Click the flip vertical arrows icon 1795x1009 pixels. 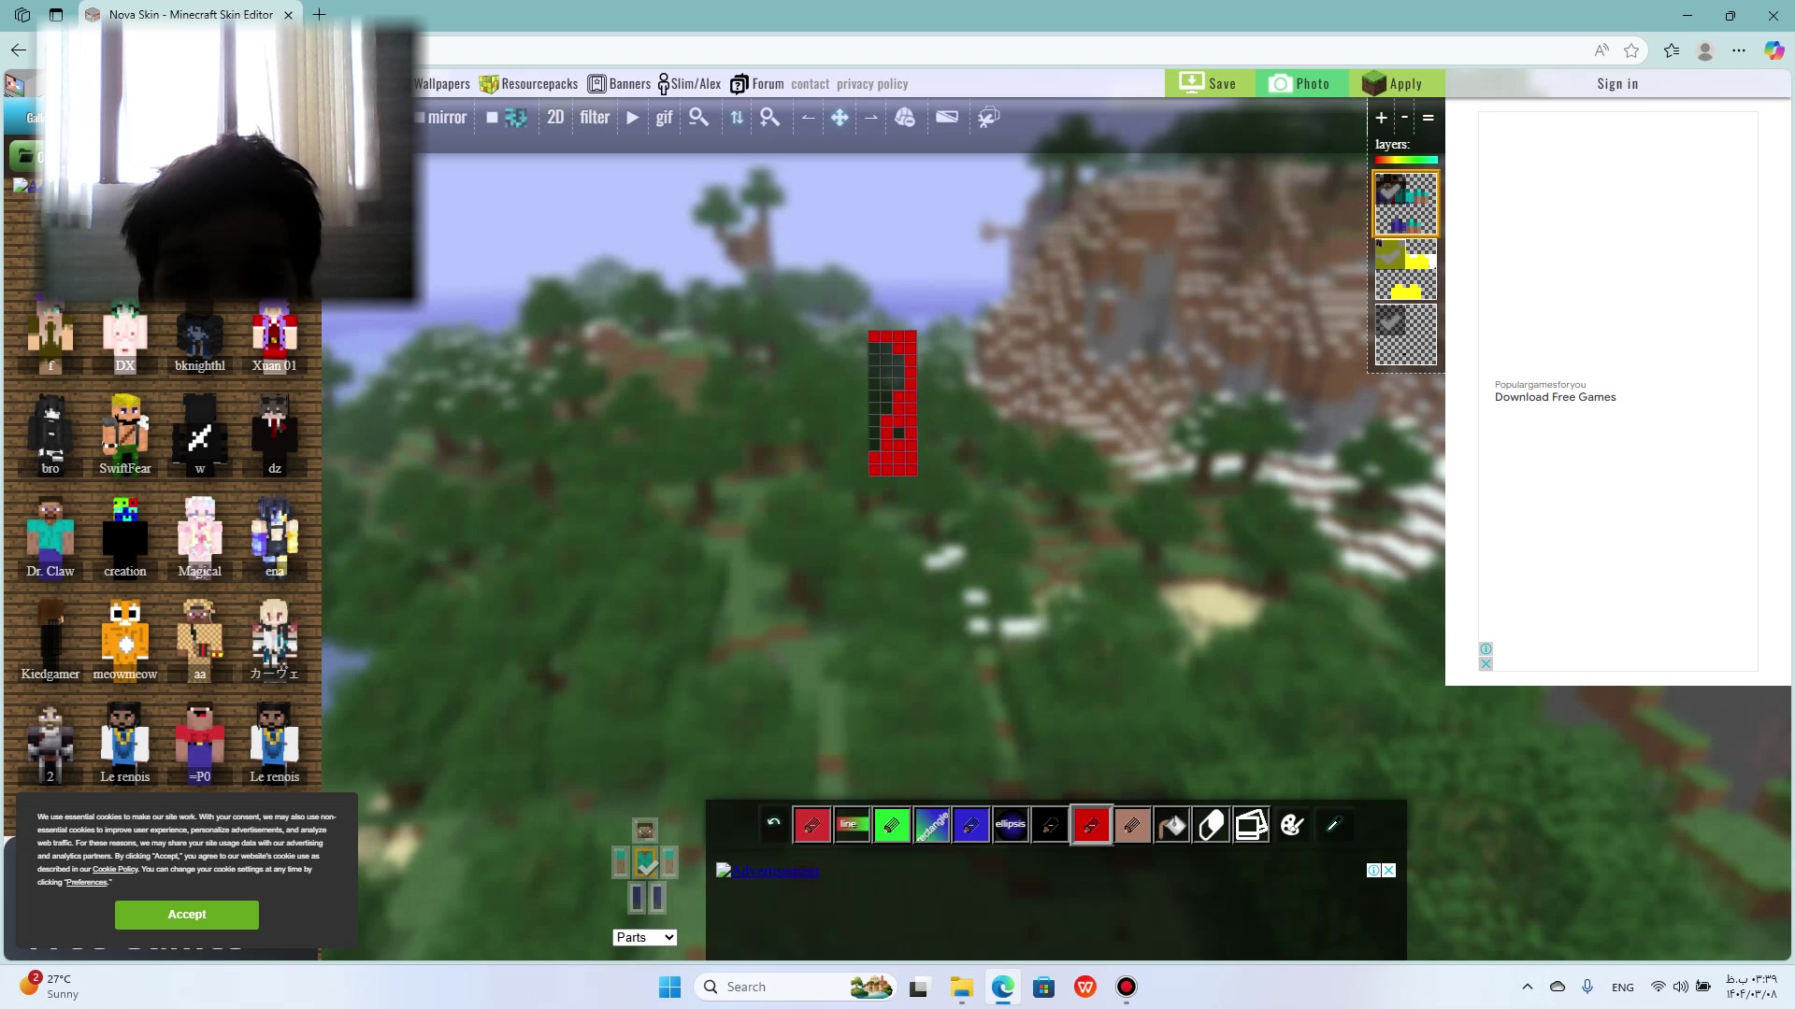point(737,117)
